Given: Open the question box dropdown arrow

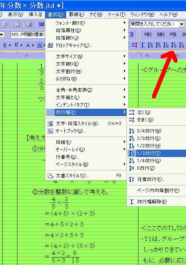Looking at the screenshot, I should pyautogui.click(x=182, y=24).
